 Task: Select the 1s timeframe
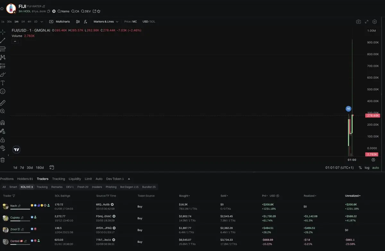pyautogui.click(x=3, y=21)
